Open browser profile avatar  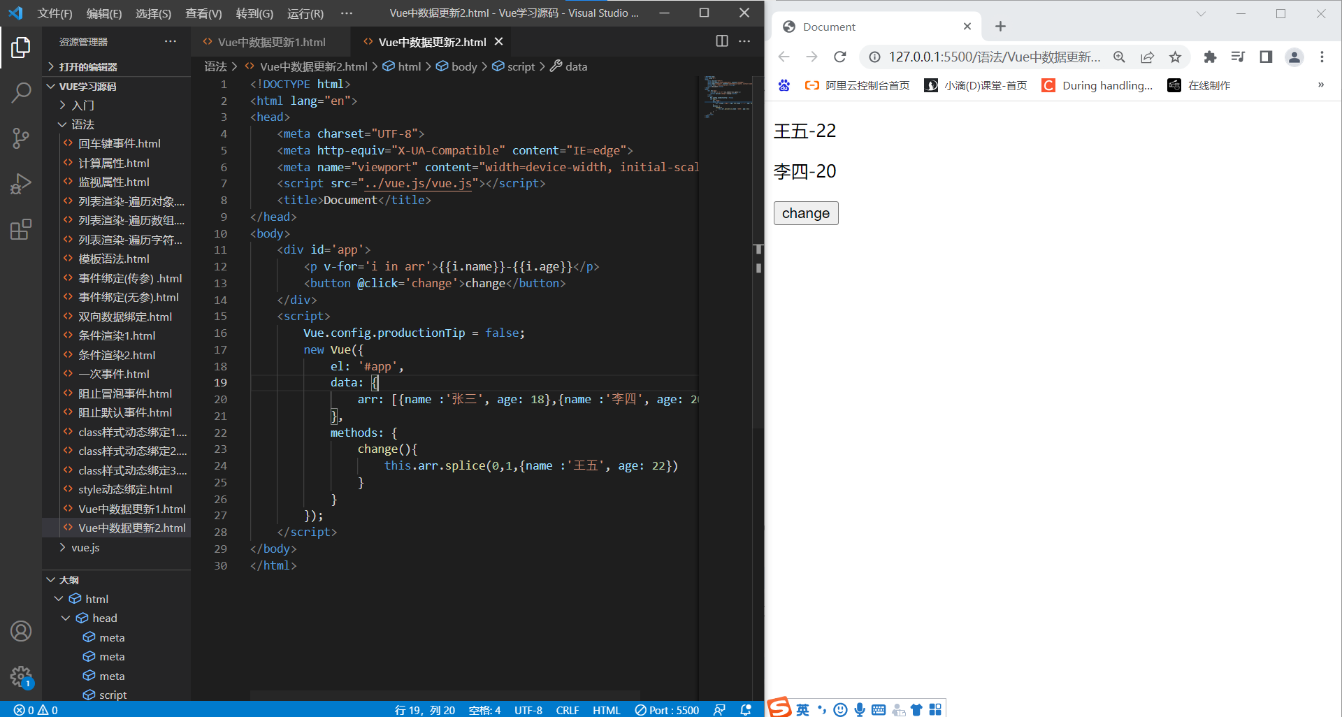[1294, 57]
